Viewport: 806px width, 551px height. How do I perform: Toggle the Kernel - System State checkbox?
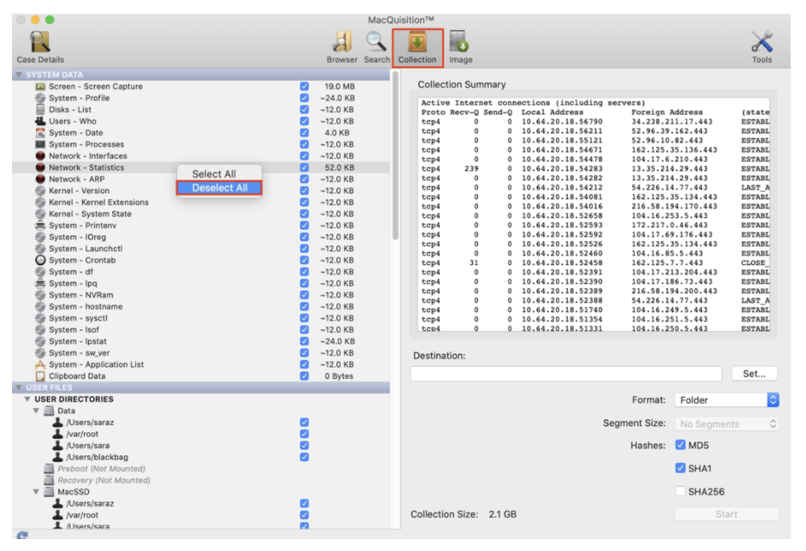click(x=305, y=214)
